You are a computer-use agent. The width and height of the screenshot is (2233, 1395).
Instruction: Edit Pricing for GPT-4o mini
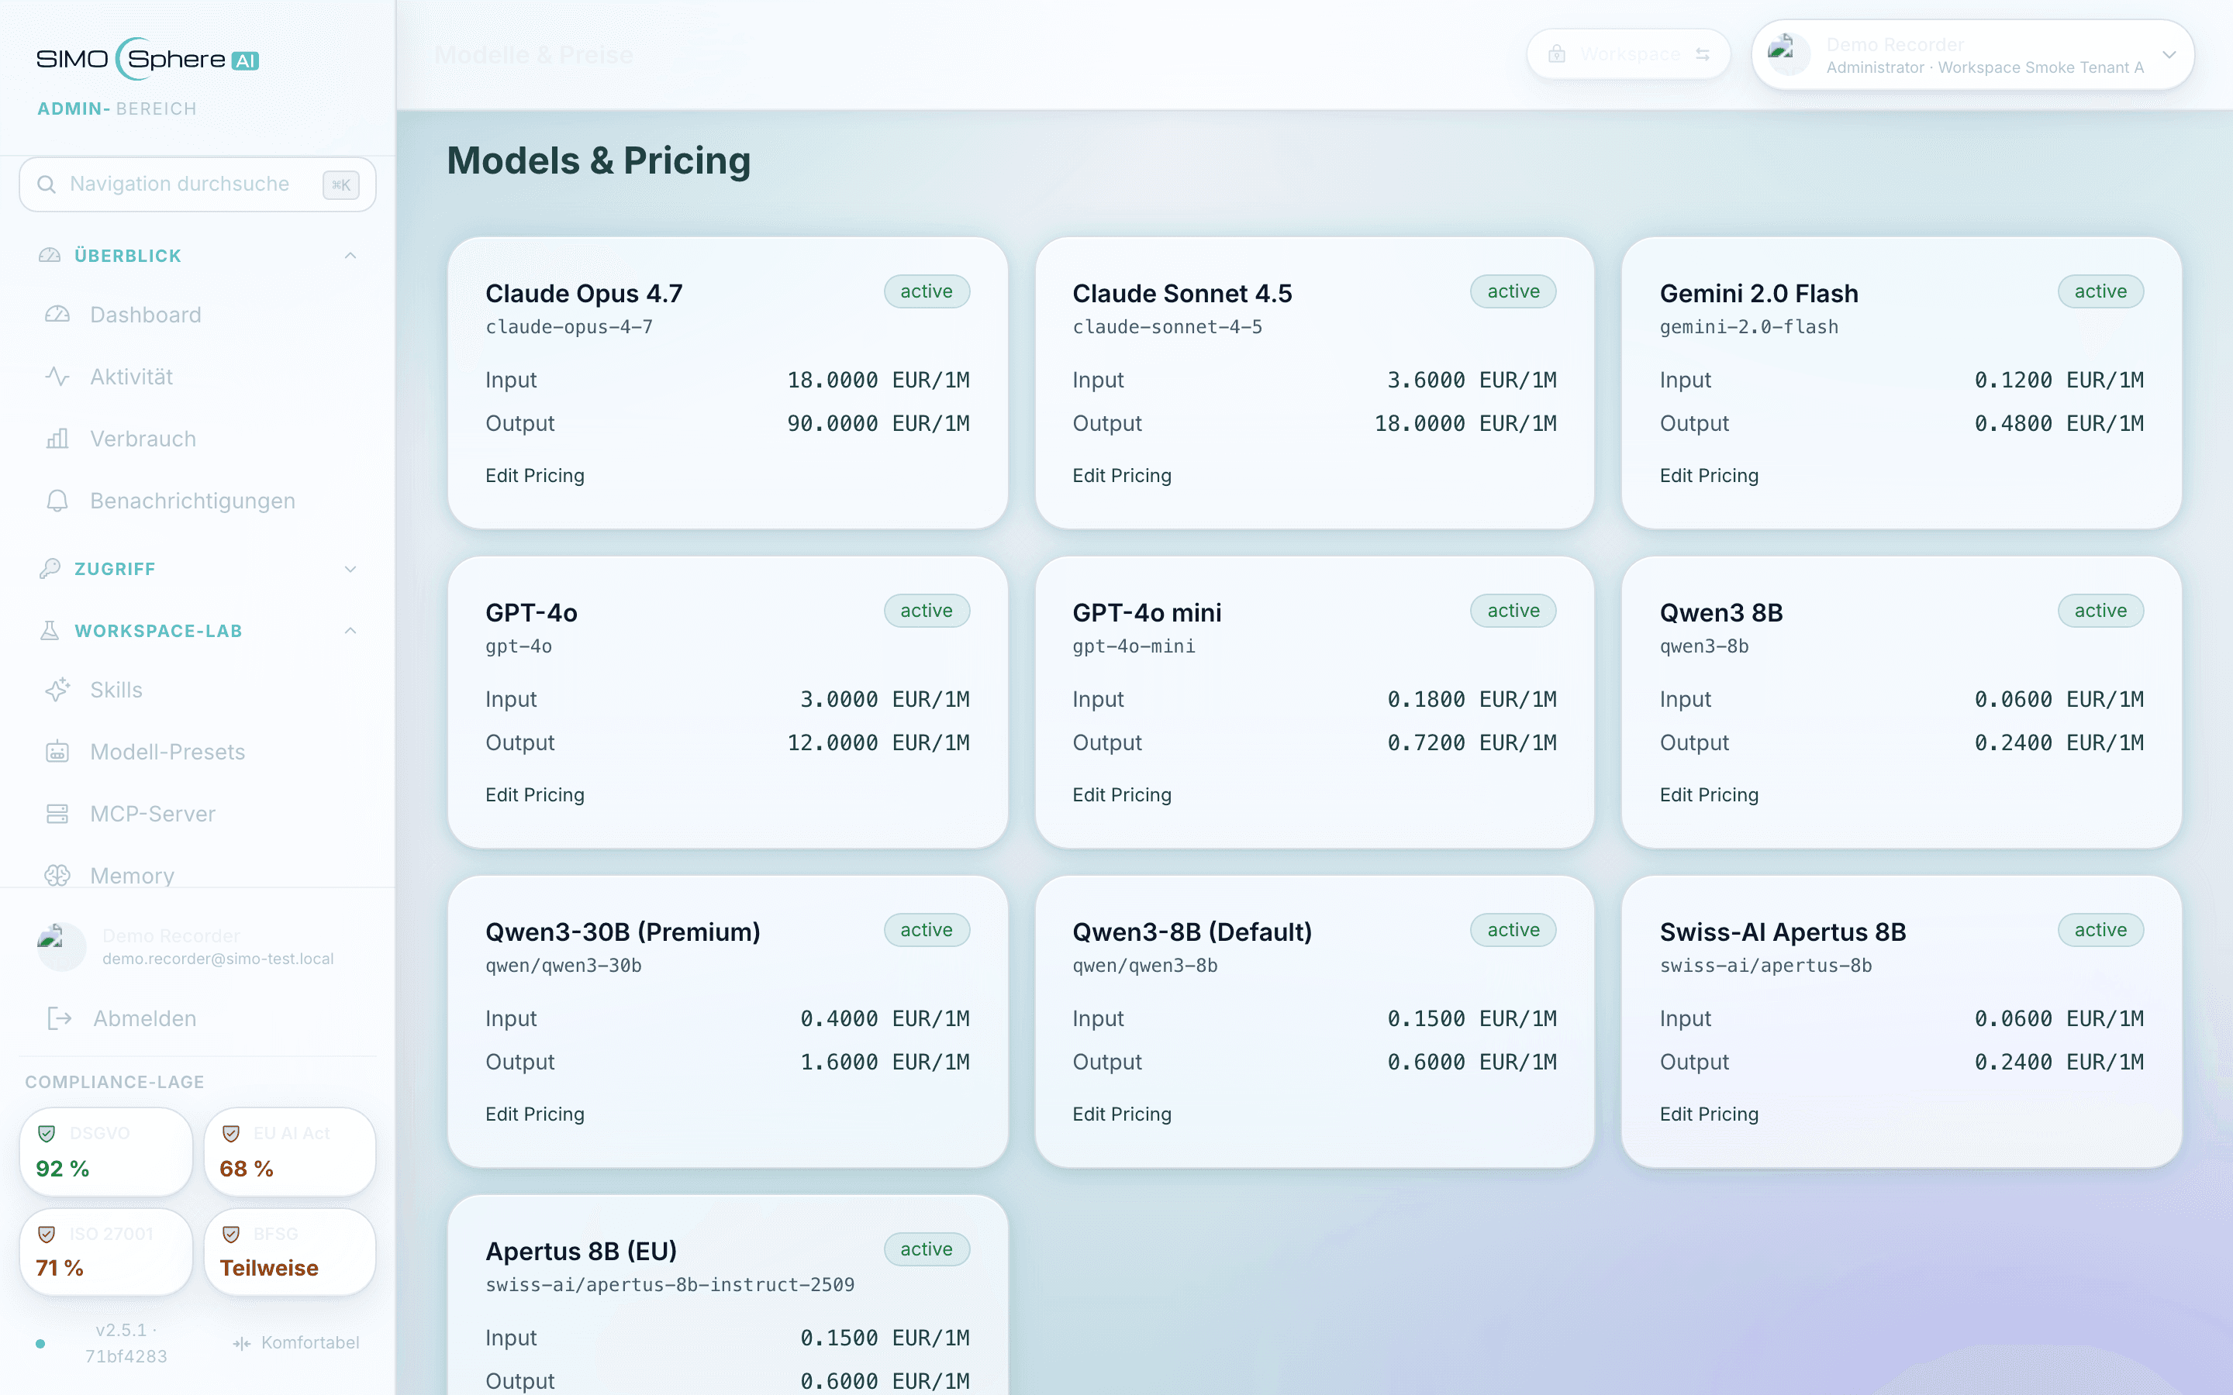1121,794
